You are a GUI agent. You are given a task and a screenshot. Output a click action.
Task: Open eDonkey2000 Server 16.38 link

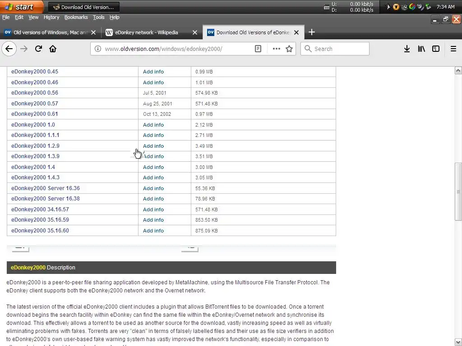(46, 199)
